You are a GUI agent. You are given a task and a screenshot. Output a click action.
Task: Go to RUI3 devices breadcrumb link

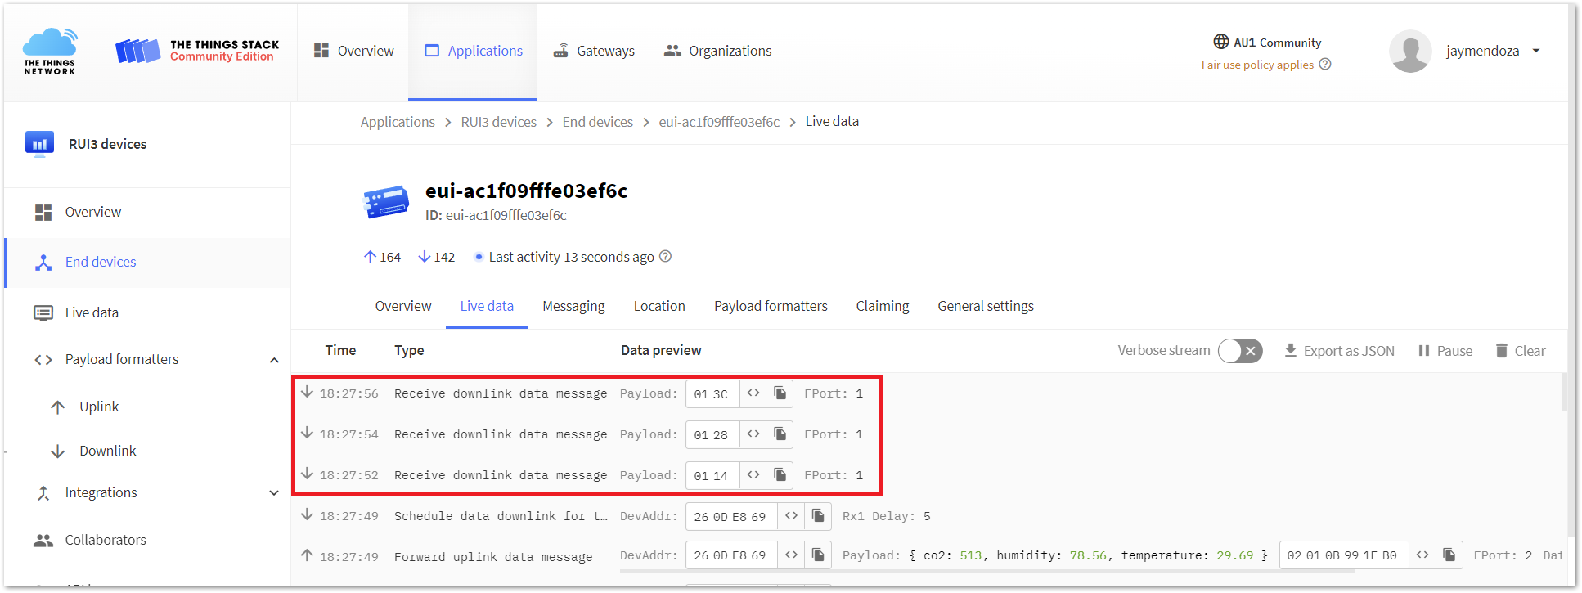coord(498,122)
